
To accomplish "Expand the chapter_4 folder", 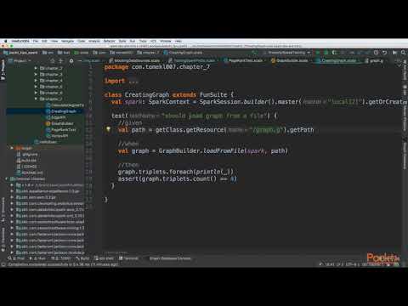I will 36,81.
